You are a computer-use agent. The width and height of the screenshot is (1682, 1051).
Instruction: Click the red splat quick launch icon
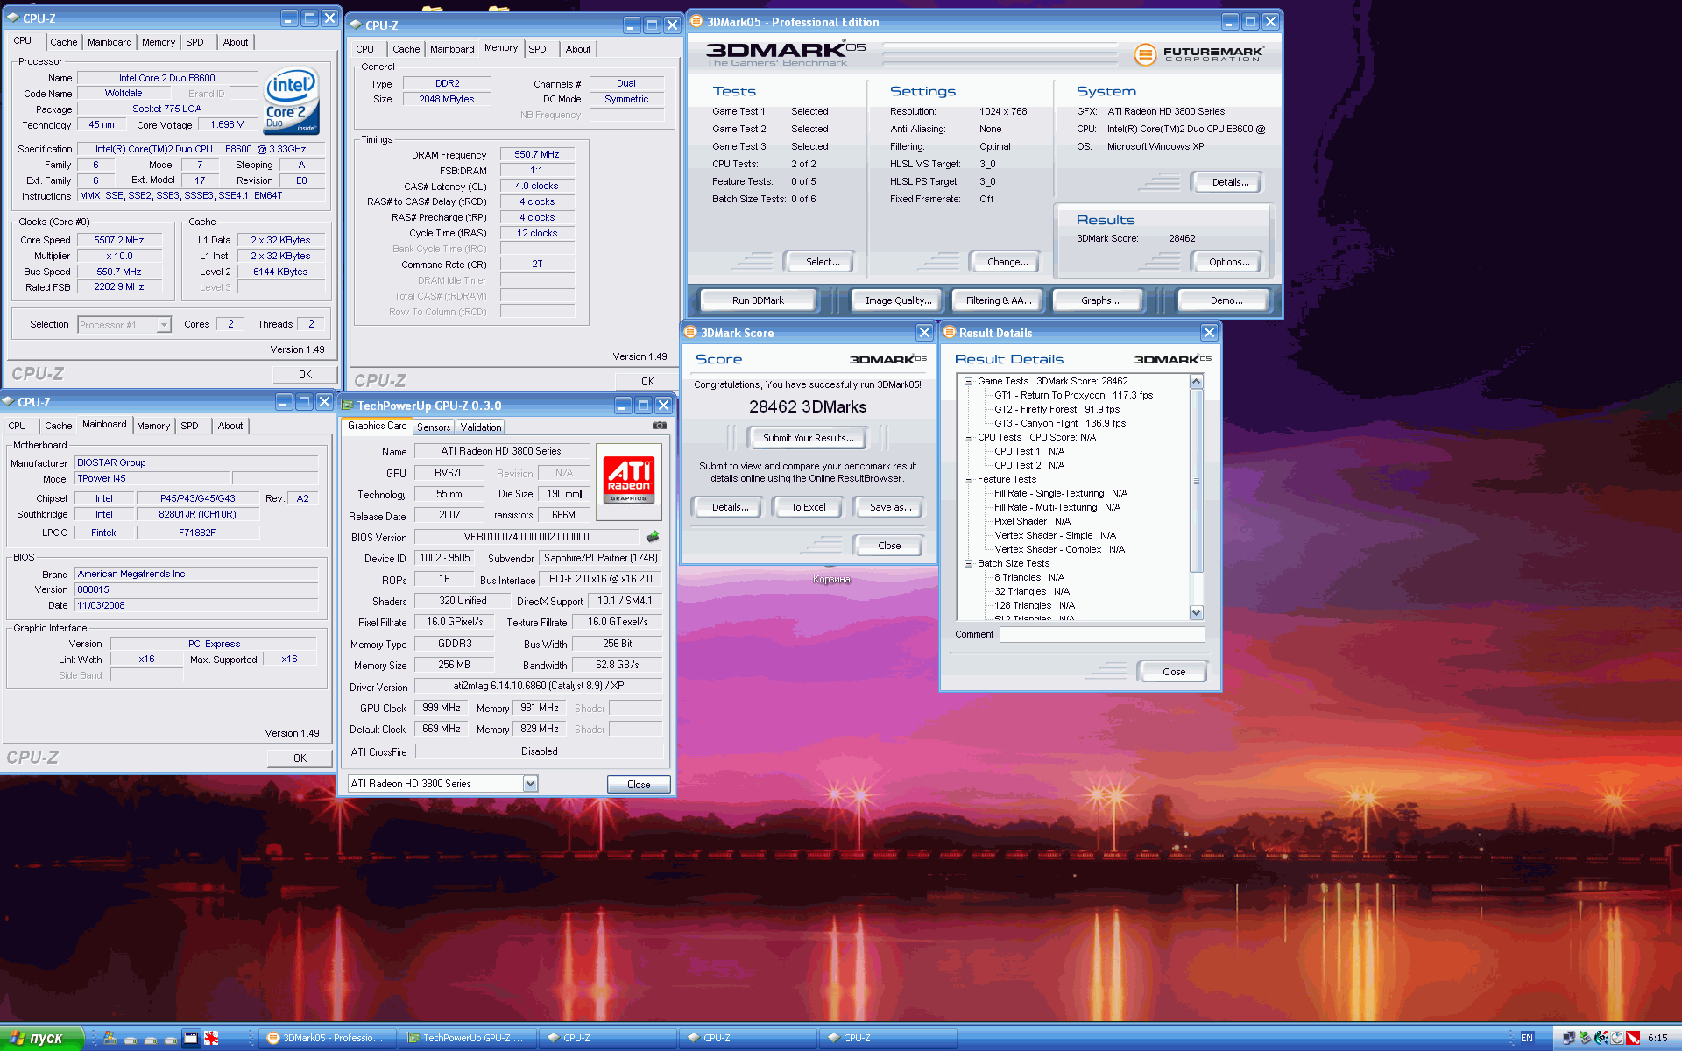coord(211,1038)
